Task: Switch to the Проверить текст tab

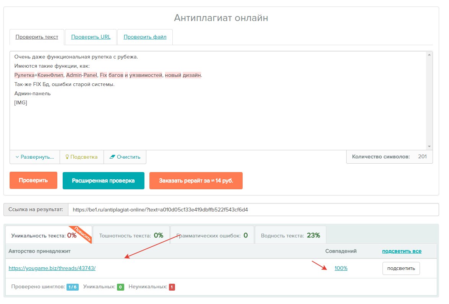Action: [37, 37]
